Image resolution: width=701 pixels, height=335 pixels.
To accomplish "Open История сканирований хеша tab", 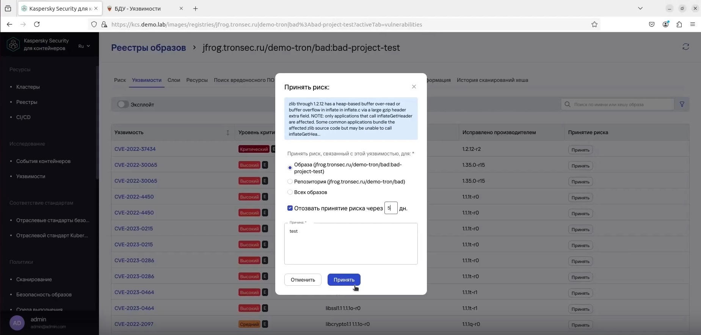I will pyautogui.click(x=492, y=80).
